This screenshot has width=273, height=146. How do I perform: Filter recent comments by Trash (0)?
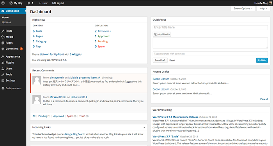84,116
